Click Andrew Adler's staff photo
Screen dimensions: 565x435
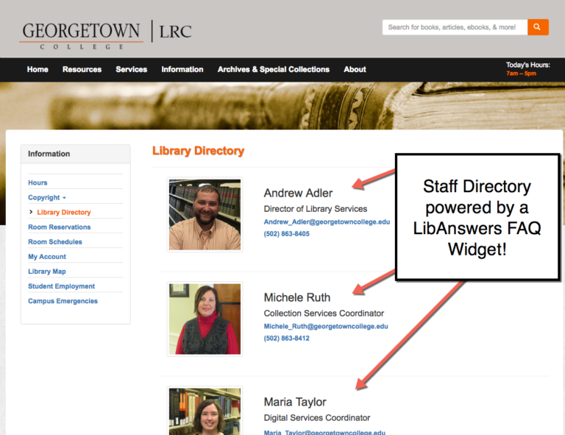point(205,214)
